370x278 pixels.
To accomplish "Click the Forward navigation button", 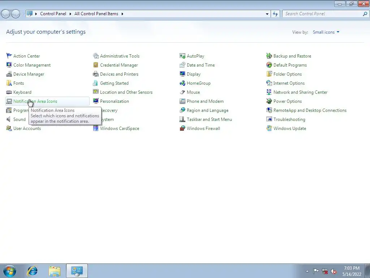I will (16, 14).
